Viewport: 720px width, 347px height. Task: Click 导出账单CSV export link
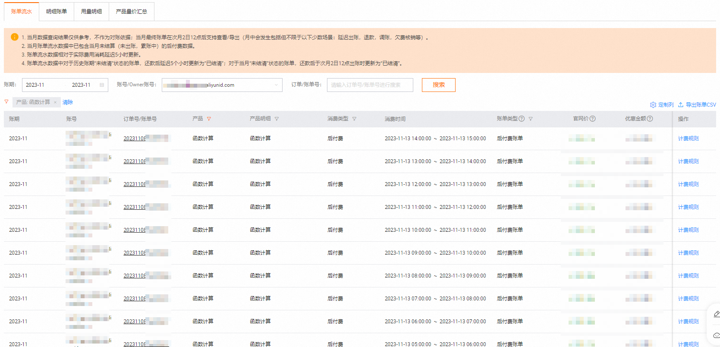tap(701, 105)
